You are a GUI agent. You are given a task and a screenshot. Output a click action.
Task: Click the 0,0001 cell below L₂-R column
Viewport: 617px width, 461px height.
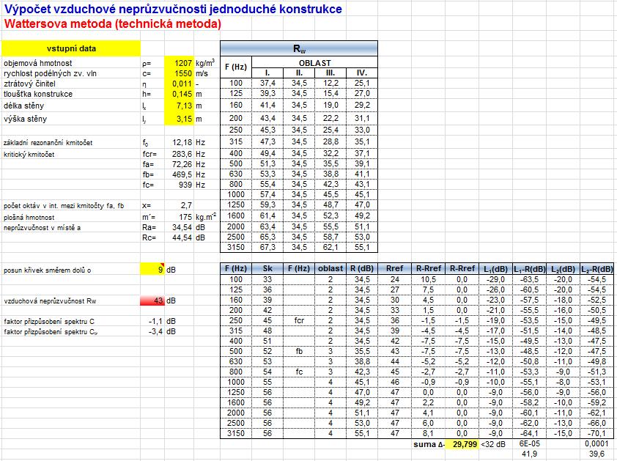[596, 443]
